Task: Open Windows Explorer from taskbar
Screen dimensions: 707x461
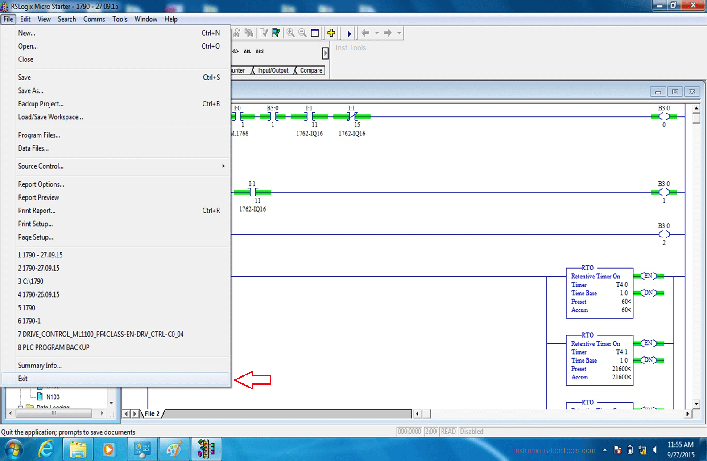Action: point(78,449)
